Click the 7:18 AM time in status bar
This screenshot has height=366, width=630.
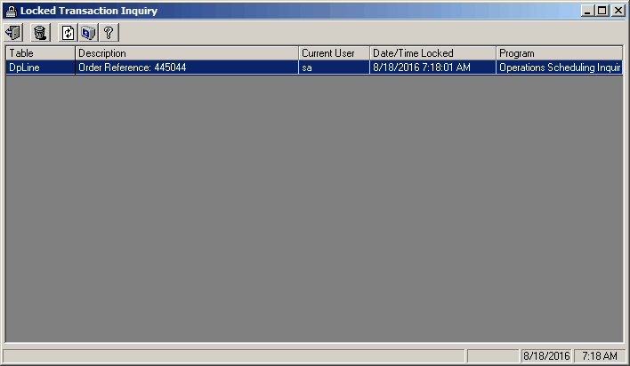(x=600, y=355)
